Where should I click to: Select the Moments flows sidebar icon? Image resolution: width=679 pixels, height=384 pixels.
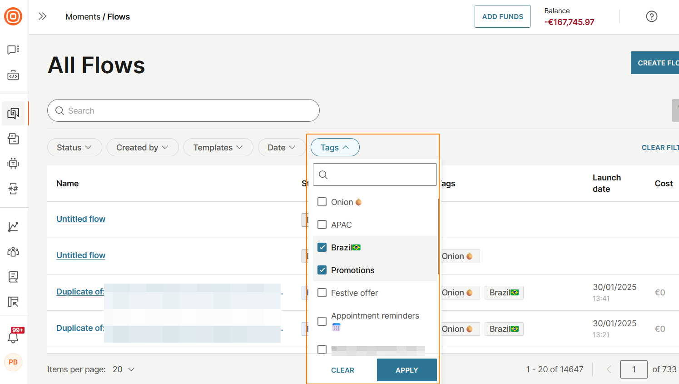pos(13,113)
